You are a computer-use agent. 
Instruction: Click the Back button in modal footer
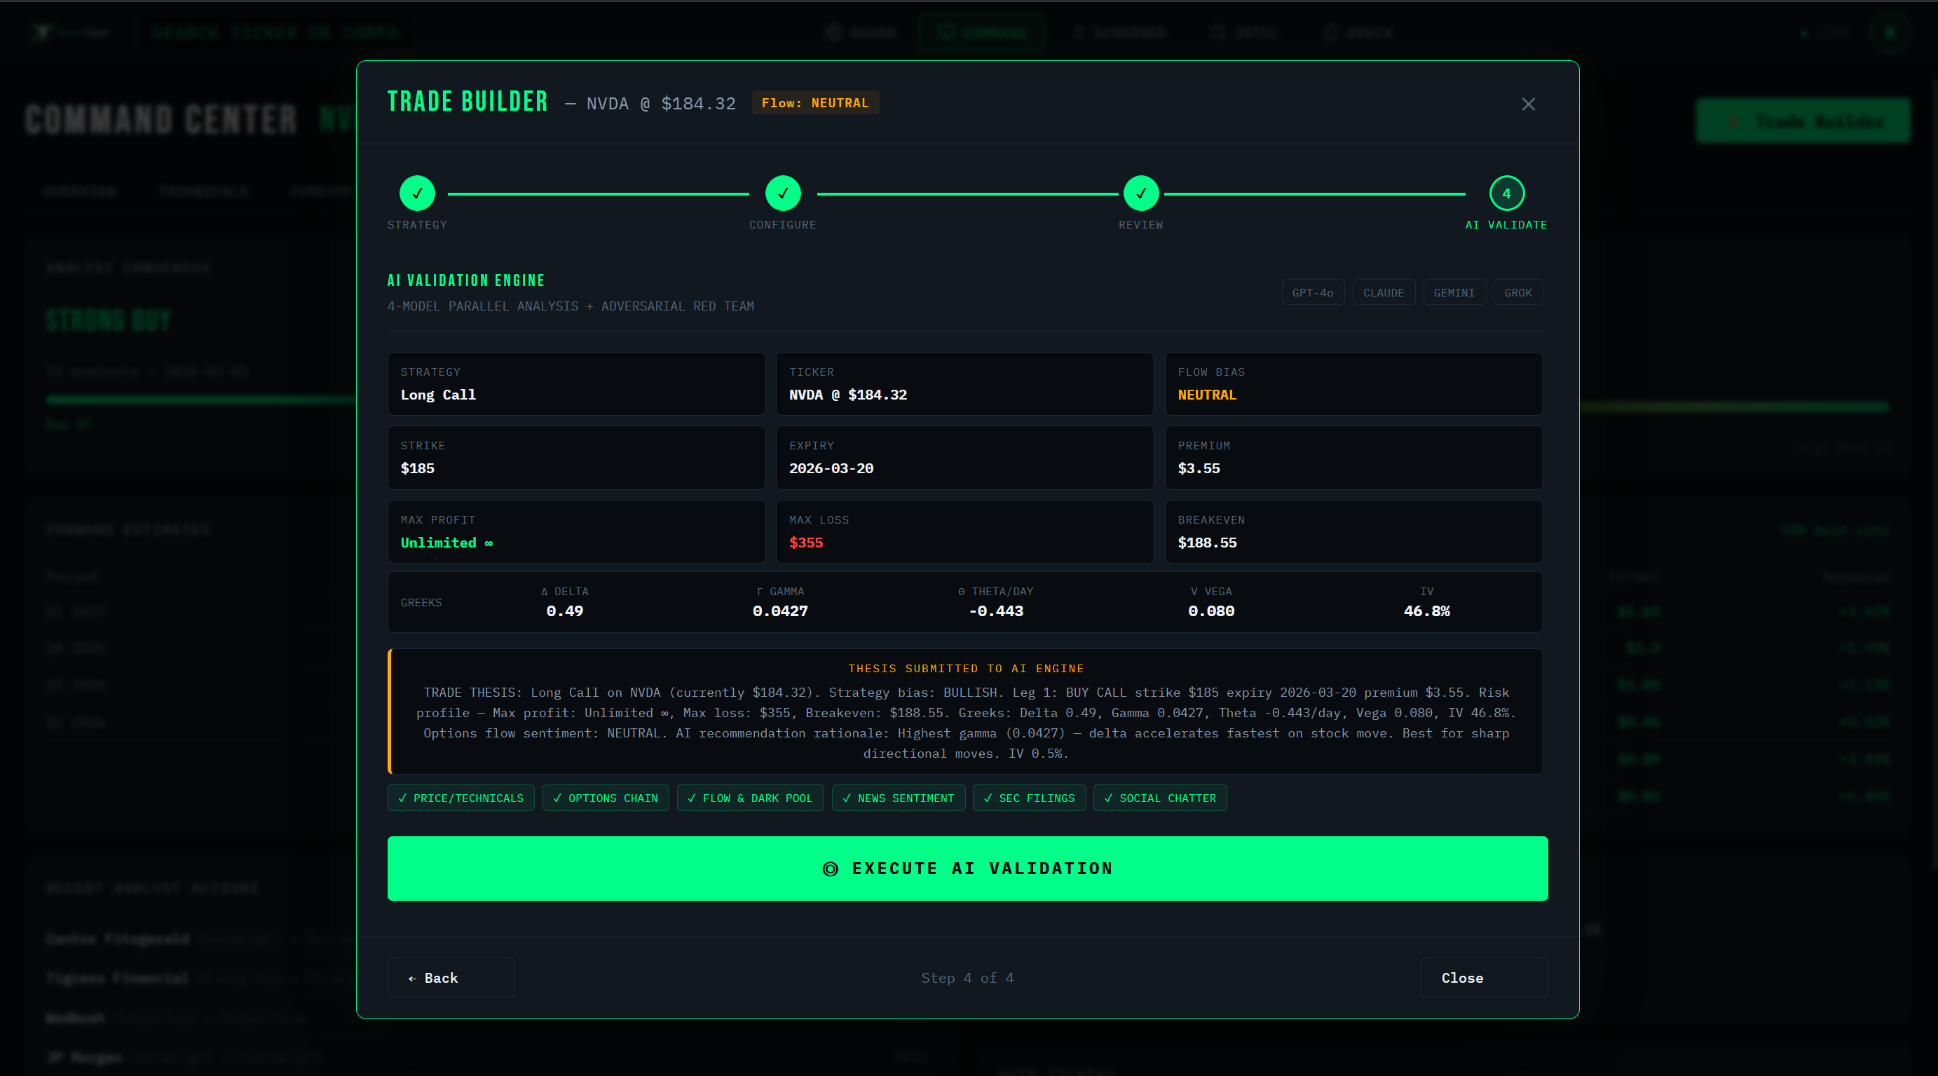tap(451, 978)
